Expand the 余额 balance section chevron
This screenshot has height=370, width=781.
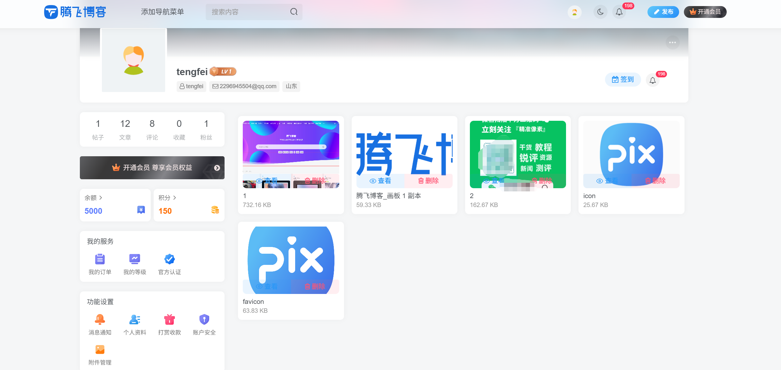(x=101, y=198)
